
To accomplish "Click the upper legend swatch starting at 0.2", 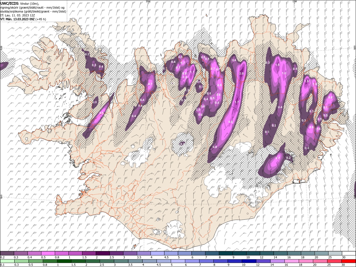I will pyautogui.click(x=7, y=253).
